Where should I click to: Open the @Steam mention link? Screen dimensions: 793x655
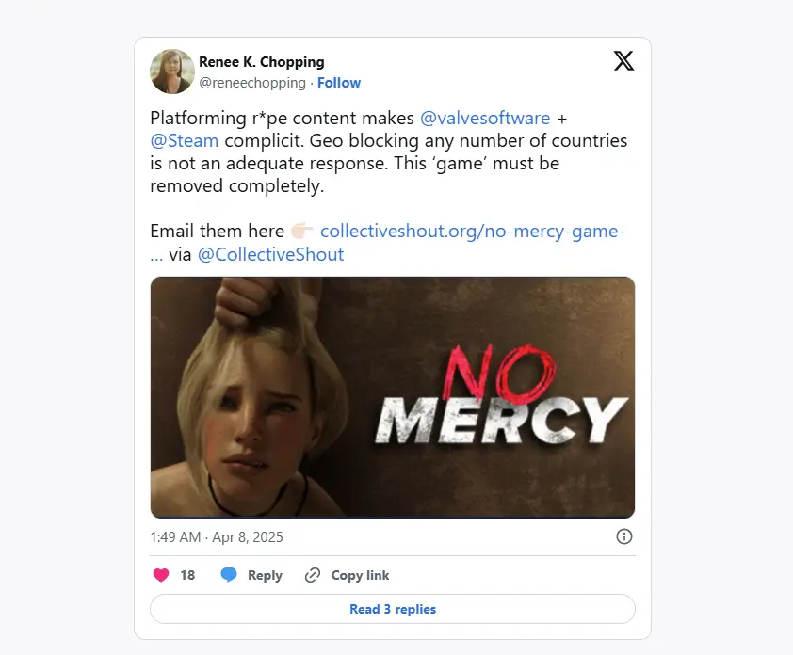pos(184,140)
